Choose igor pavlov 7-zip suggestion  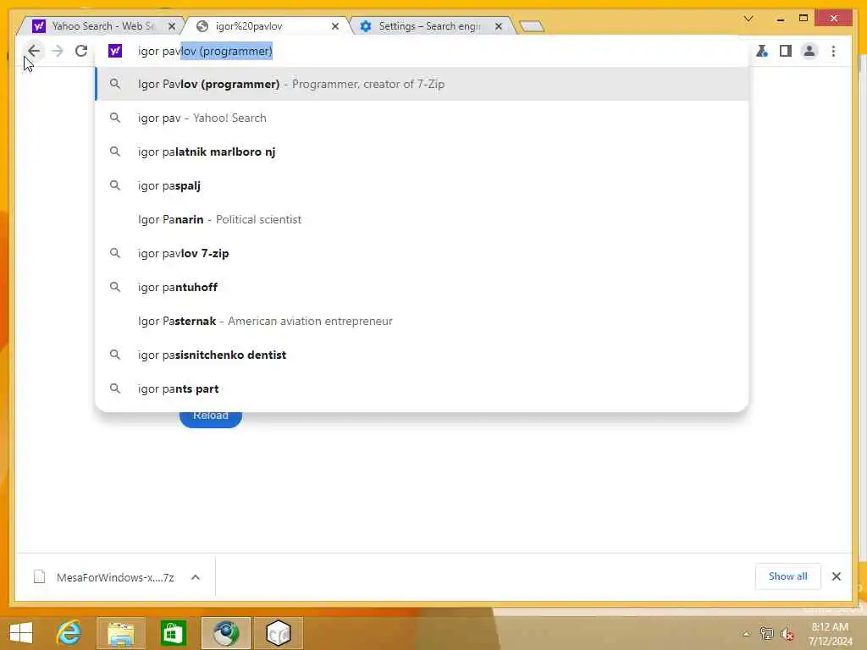coord(422,253)
